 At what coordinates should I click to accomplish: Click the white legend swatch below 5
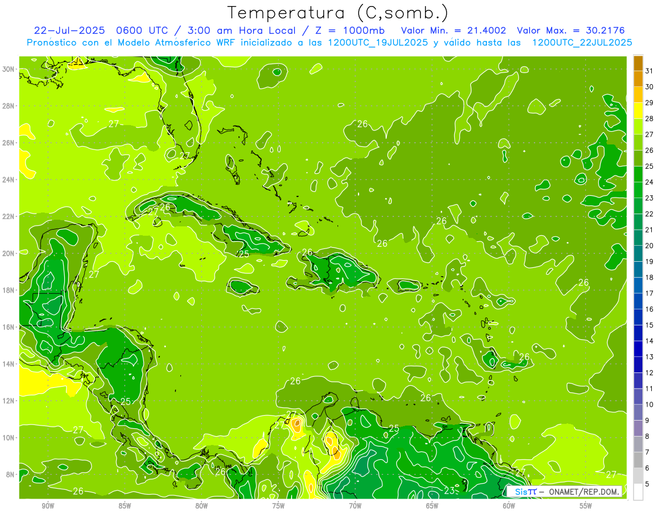638,492
